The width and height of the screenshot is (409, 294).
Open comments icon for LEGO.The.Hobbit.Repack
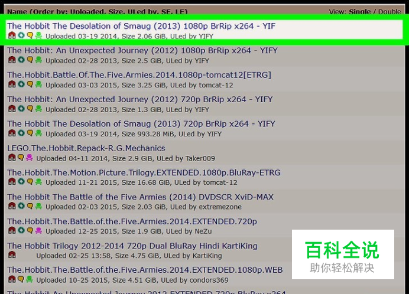[21, 158]
